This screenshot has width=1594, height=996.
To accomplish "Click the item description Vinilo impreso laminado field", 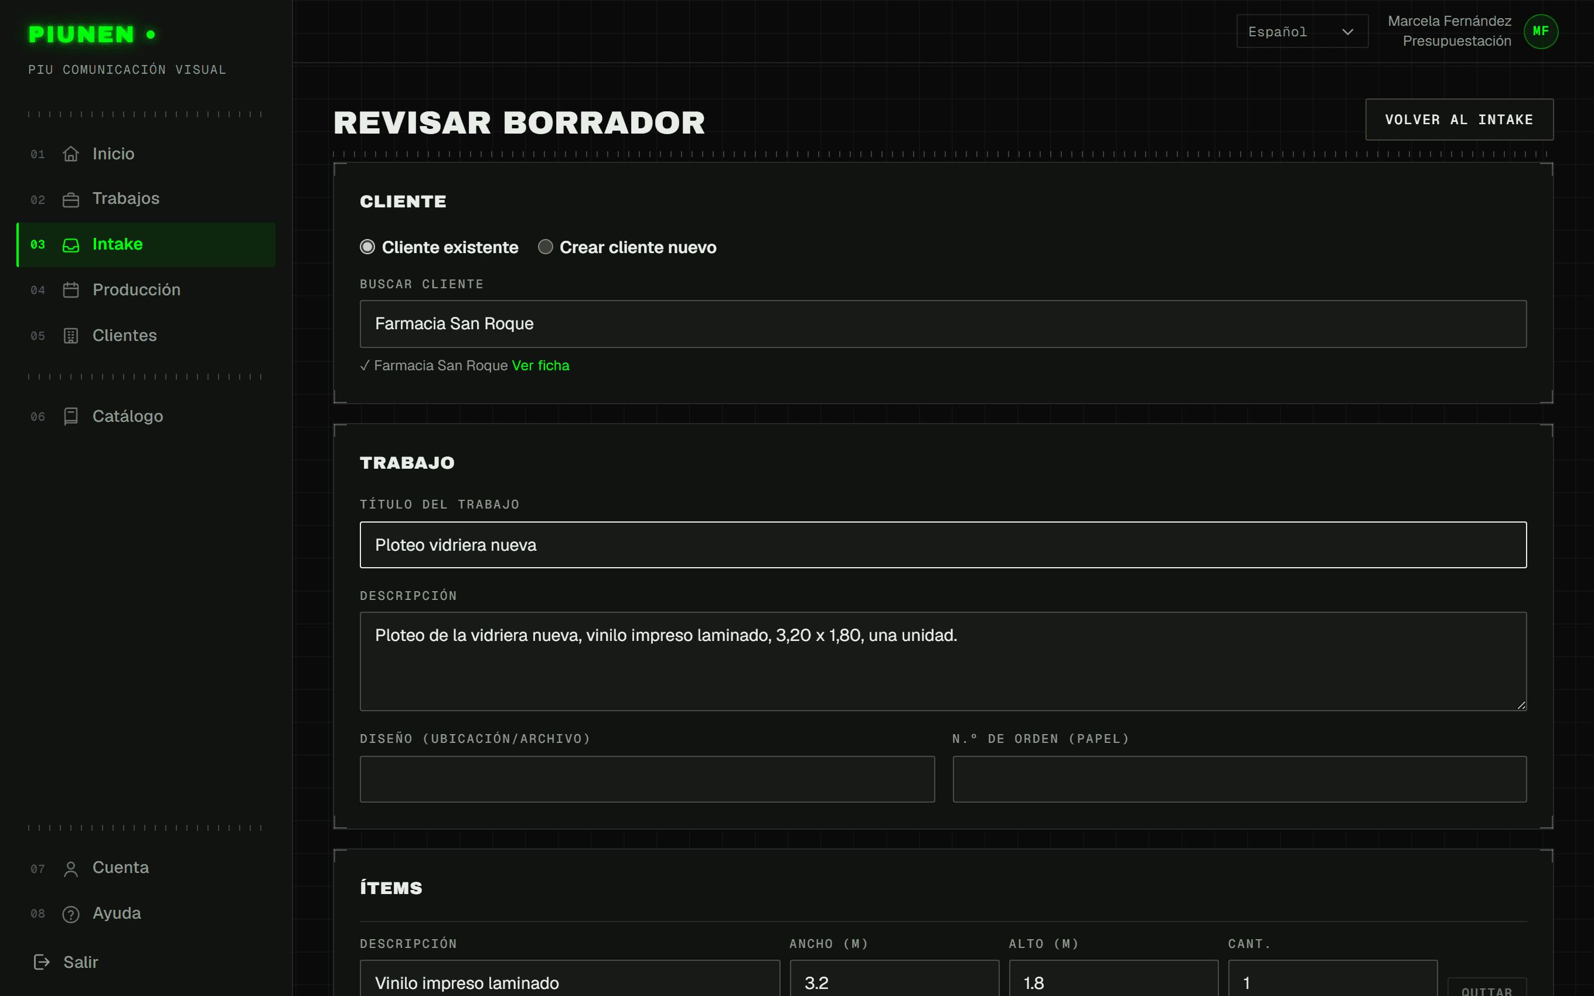I will tap(570, 980).
